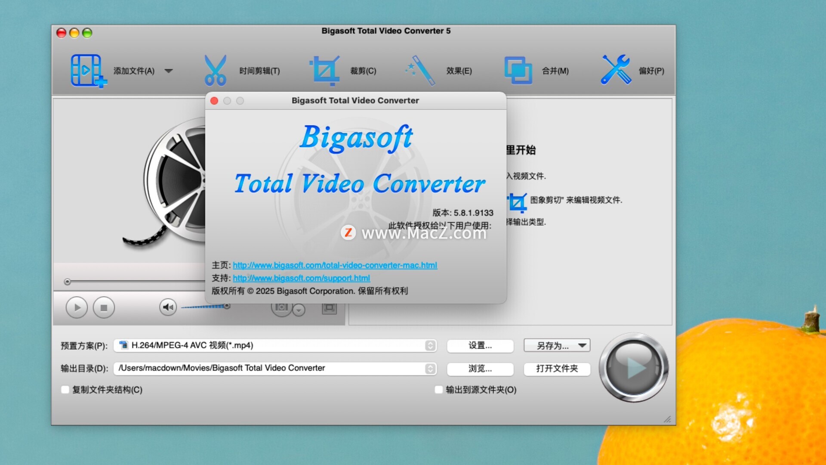The width and height of the screenshot is (826, 465).
Task: Click the copyright Bigasoft Corporation text
Action: point(310,291)
